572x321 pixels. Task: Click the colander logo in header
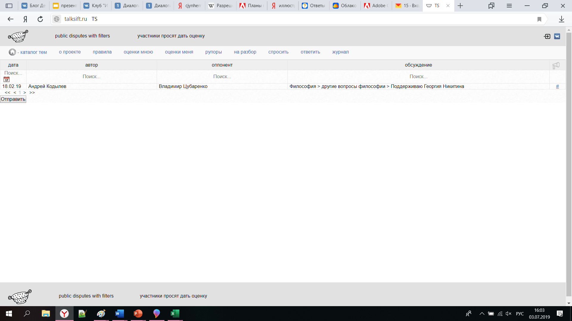tap(18, 36)
